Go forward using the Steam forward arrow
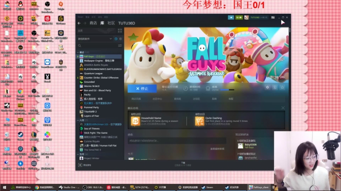341x191 pixels. pyautogui.click(x=85, y=23)
